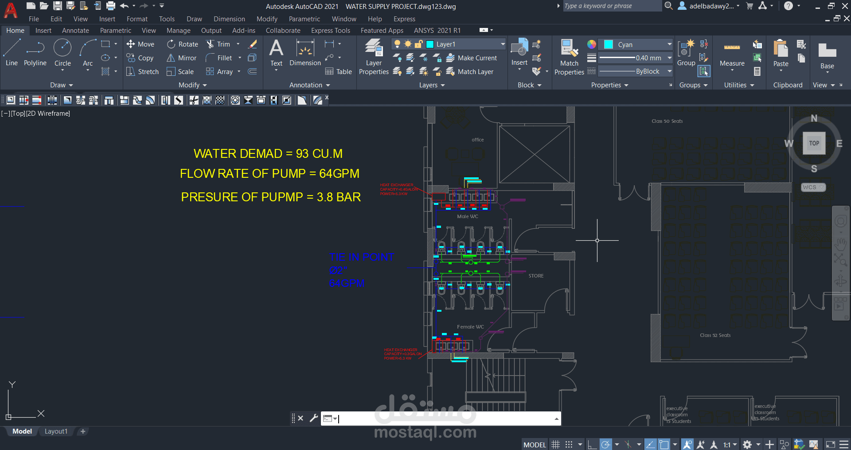The image size is (851, 450).
Task: Switch to the Annotate ribbon tab
Action: click(x=75, y=30)
